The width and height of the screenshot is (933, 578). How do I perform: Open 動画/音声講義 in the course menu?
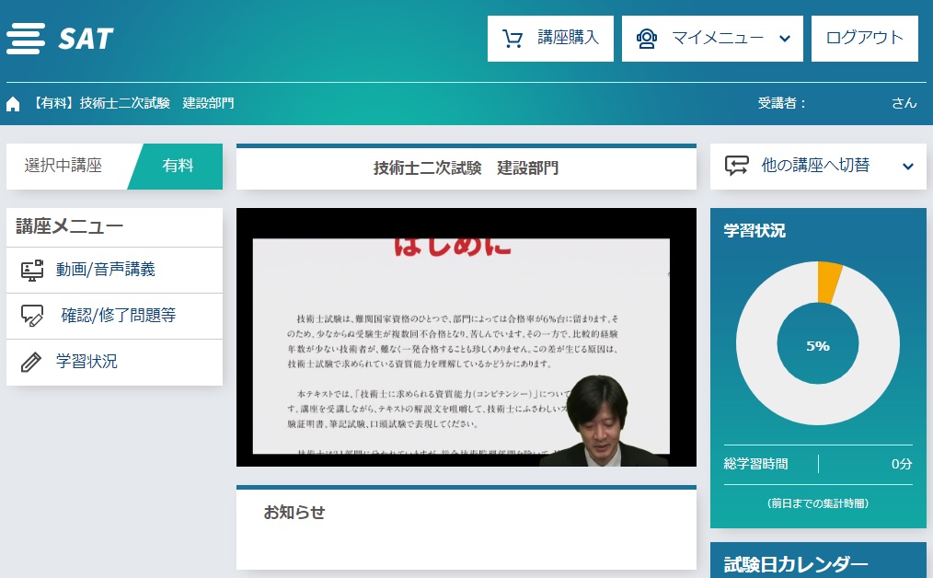tap(114, 271)
